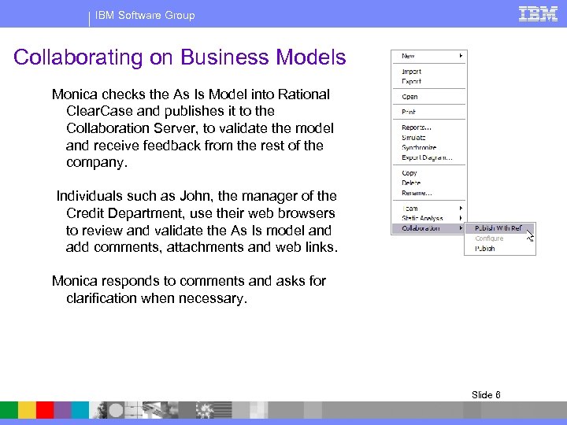Image resolution: width=567 pixels, height=425 pixels.
Task: Click the IBM logo in header
Action: (x=538, y=14)
